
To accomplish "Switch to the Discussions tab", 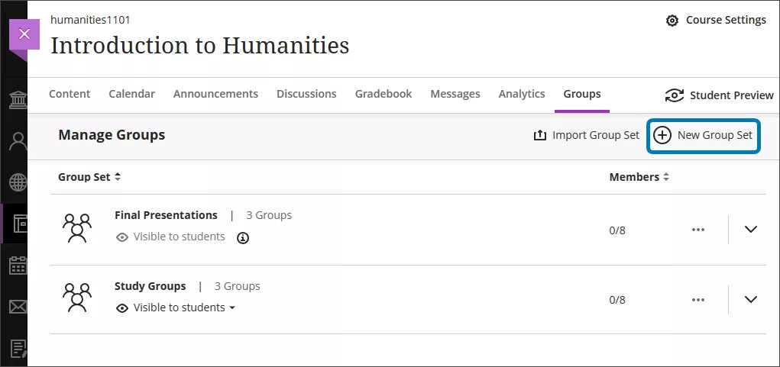I will (306, 94).
